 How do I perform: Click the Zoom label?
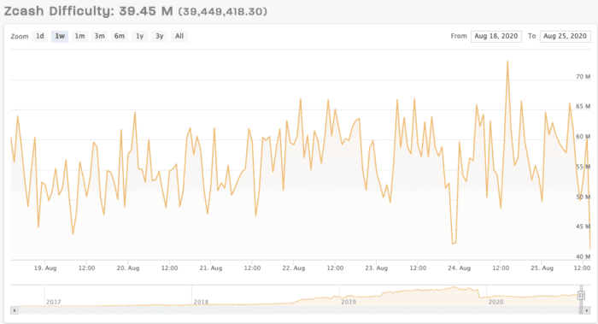click(x=20, y=37)
